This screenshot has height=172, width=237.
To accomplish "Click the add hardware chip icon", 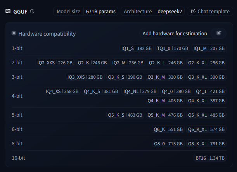I will (x=219, y=33).
